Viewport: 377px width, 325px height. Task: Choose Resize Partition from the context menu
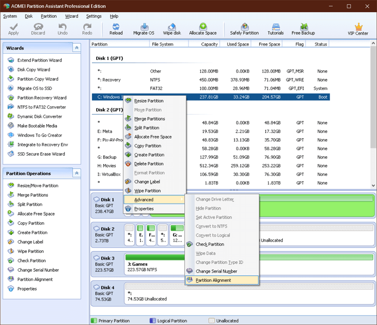[x=155, y=101]
